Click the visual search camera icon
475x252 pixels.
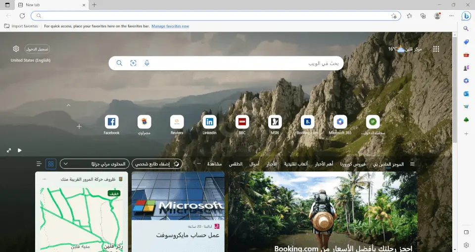(x=133, y=63)
